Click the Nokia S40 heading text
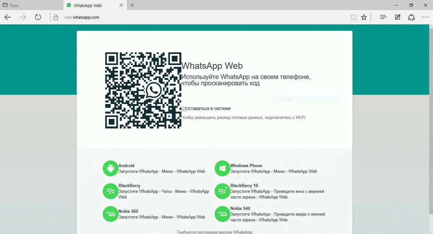433x234 pixels. (240, 208)
